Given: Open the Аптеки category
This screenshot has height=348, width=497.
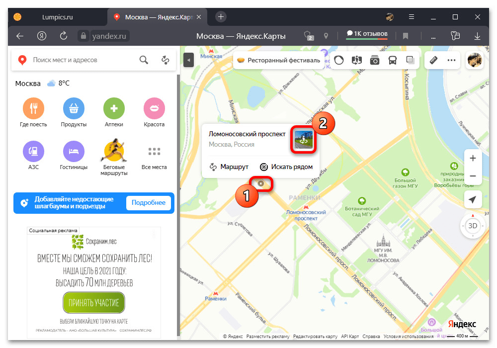Looking at the screenshot, I should pyautogui.click(x=114, y=108).
